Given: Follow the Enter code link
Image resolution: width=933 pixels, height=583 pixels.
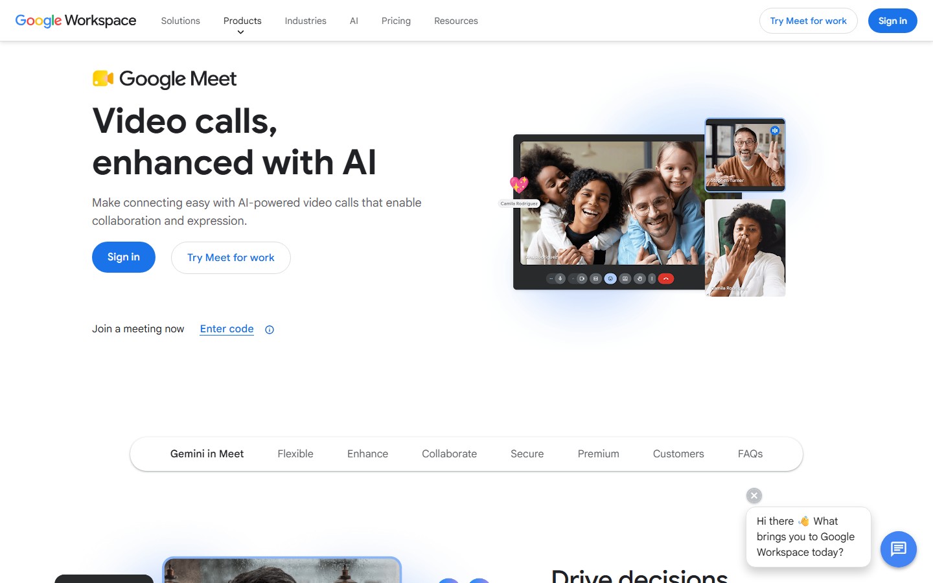Looking at the screenshot, I should 227,329.
